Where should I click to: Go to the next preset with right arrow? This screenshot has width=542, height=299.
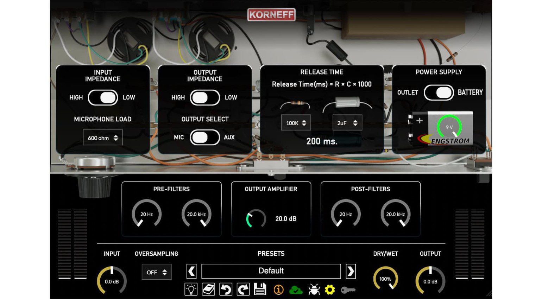coord(350,271)
